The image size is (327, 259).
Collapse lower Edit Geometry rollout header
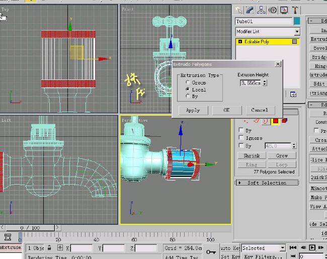coord(317,105)
